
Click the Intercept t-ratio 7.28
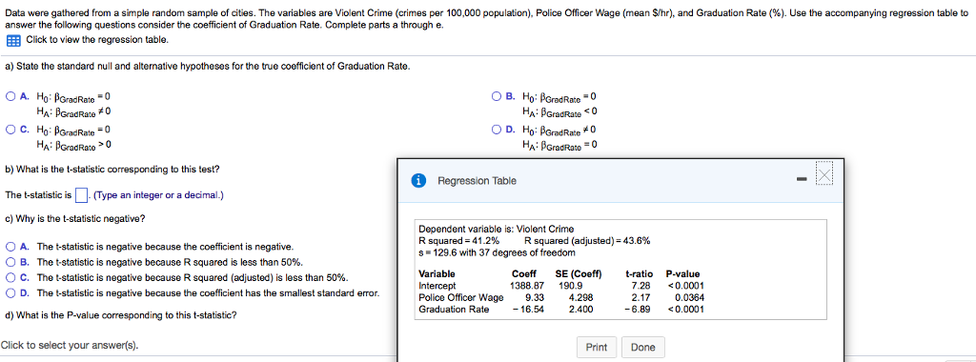640,286
